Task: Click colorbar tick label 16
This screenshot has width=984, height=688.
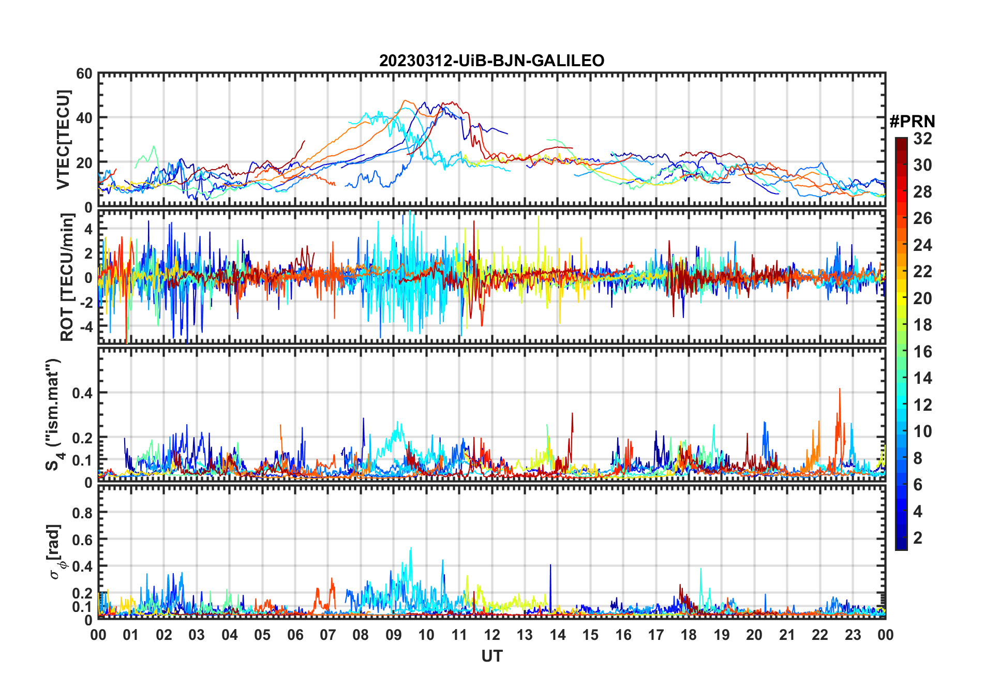Action: (x=922, y=352)
